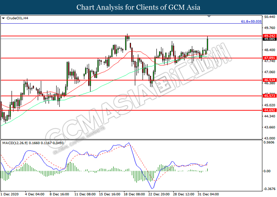Click the 31 Dec 04:00 time axis label
Screen dimensions: 277x197
coord(208,194)
